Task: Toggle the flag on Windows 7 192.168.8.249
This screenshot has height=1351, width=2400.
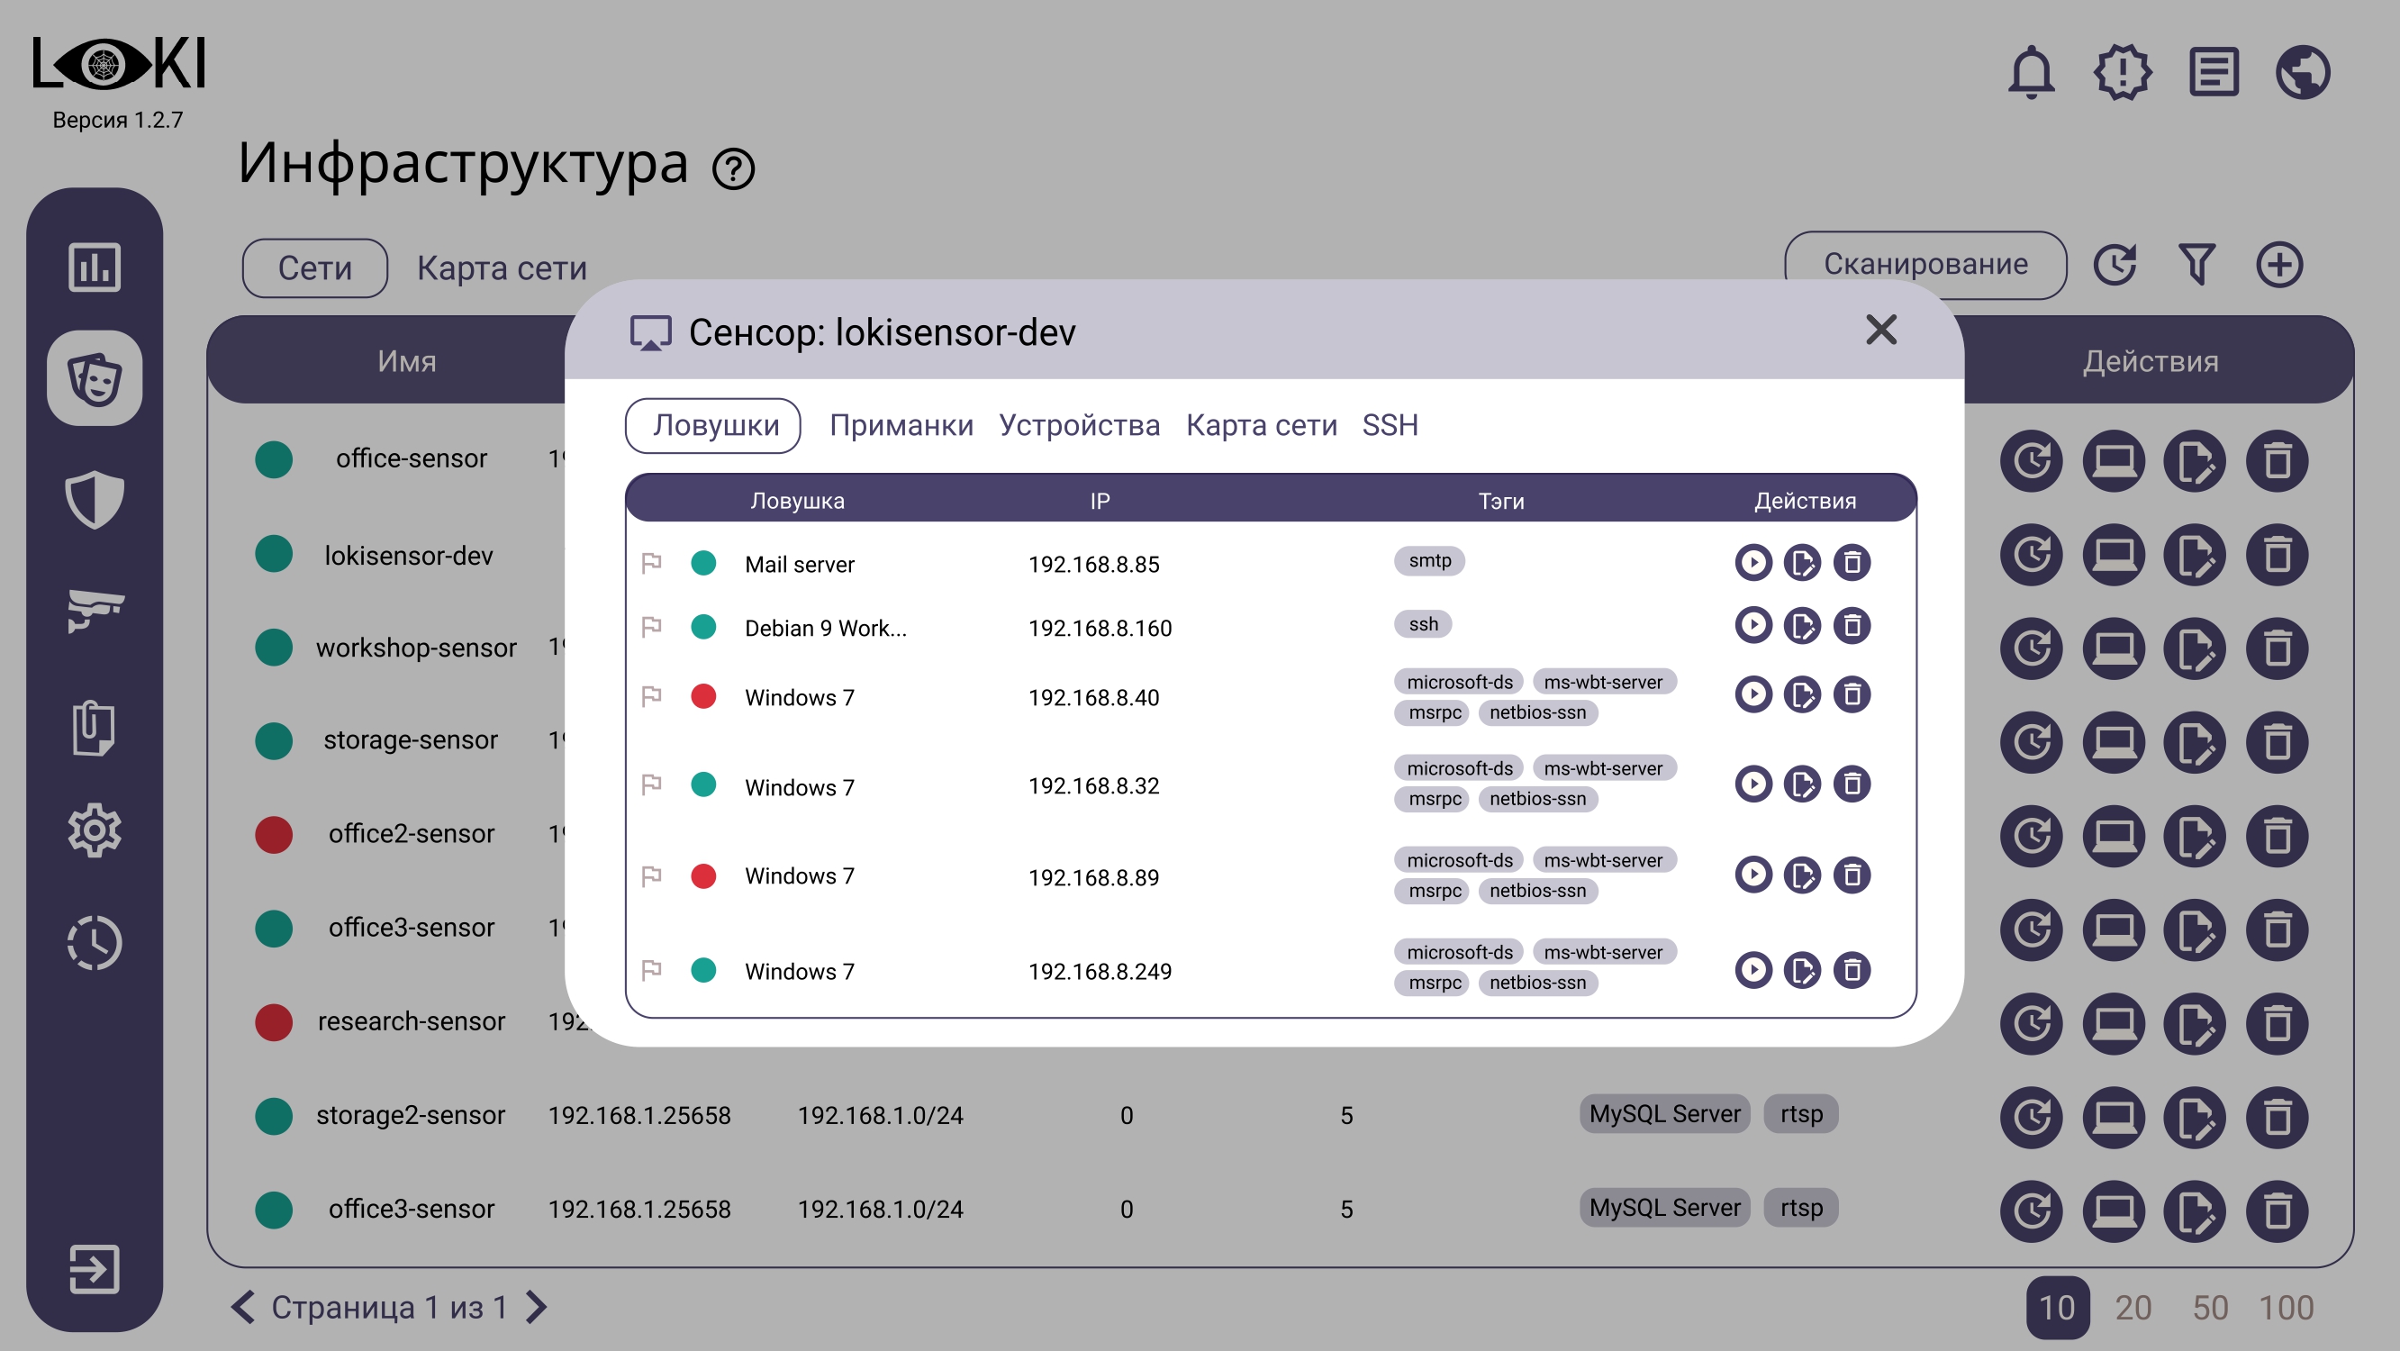Action: coord(651,970)
